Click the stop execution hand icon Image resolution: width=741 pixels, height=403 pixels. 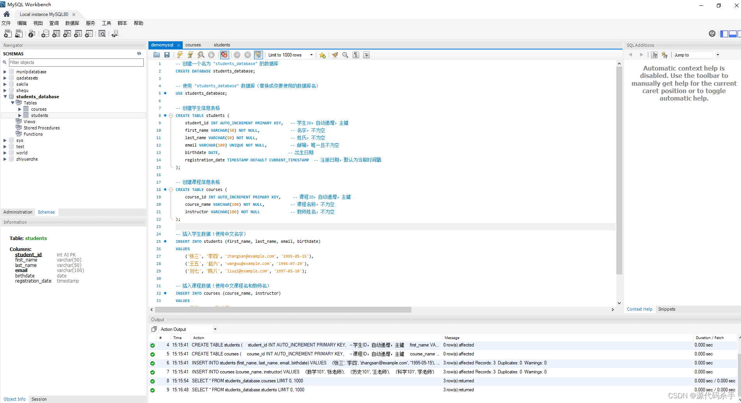click(x=211, y=55)
